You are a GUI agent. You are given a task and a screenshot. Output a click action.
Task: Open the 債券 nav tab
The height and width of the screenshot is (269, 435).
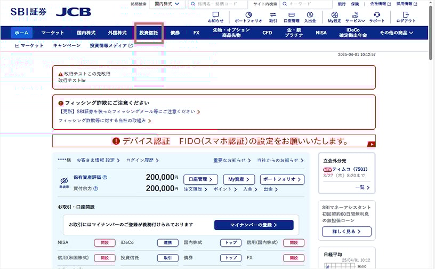pyautogui.click(x=175, y=33)
